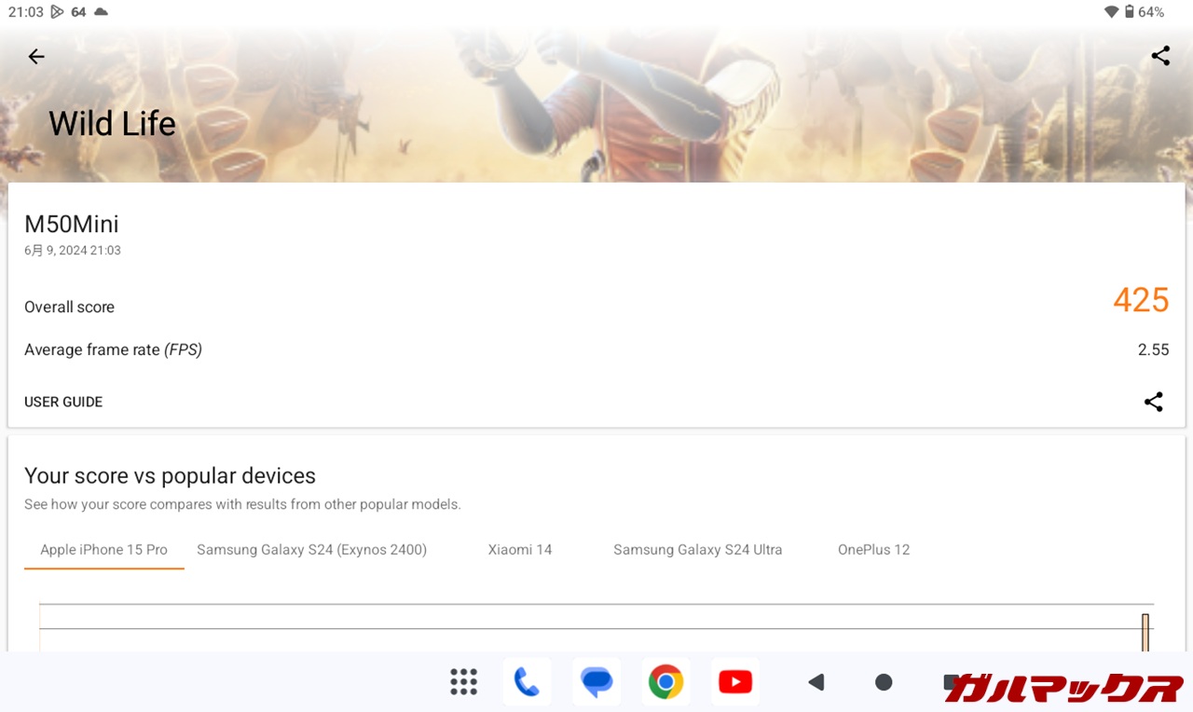This screenshot has width=1193, height=712.
Task: Launch Chrome from the taskbar
Action: (665, 682)
